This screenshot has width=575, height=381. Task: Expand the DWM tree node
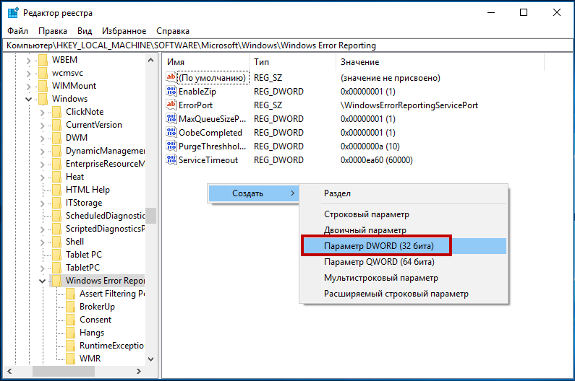coord(43,139)
